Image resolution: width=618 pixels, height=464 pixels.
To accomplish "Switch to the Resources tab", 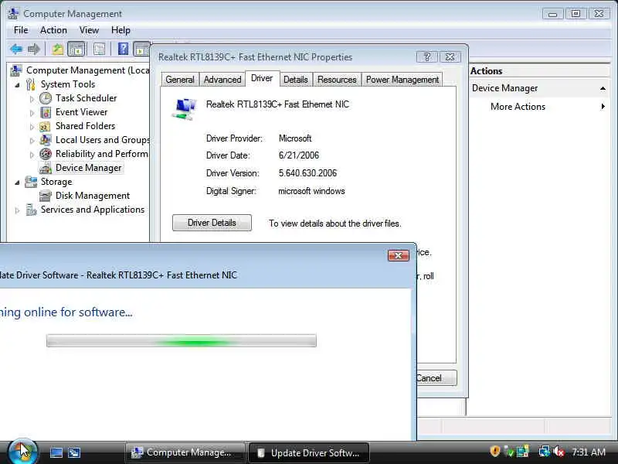I will coord(337,80).
